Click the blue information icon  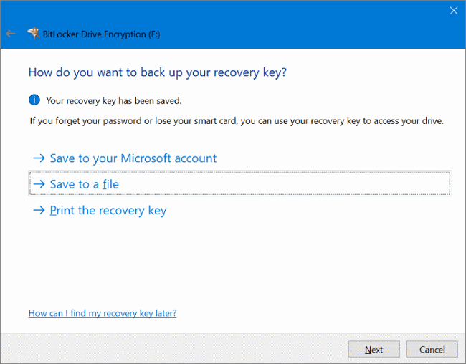[x=34, y=100]
